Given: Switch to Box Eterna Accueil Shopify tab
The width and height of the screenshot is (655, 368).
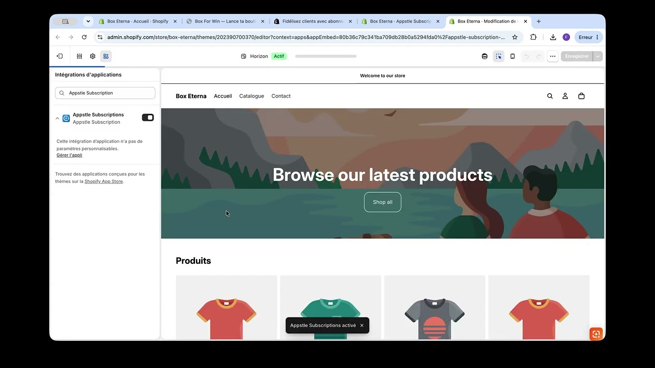Looking at the screenshot, I should tap(138, 21).
